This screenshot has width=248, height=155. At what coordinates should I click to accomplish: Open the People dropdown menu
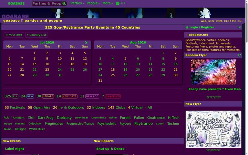(93, 3)
